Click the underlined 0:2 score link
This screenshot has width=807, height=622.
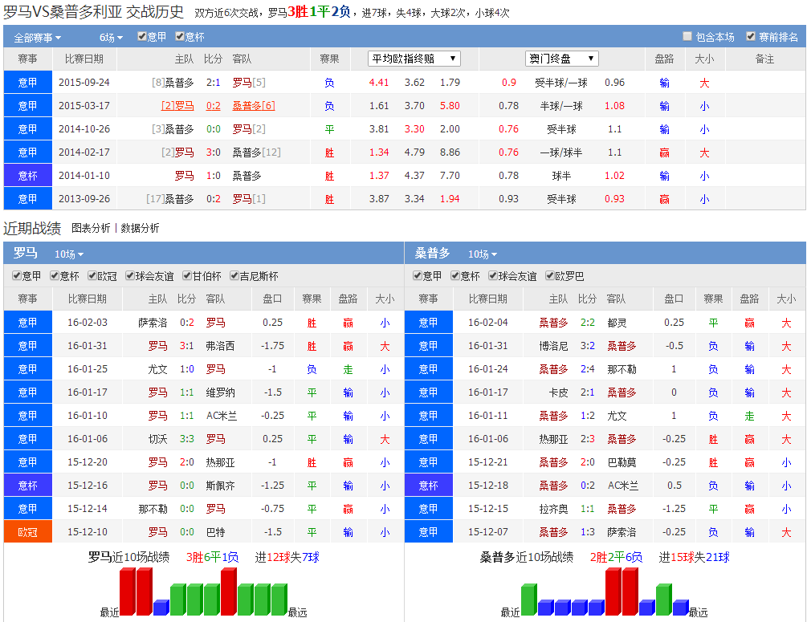click(x=213, y=105)
